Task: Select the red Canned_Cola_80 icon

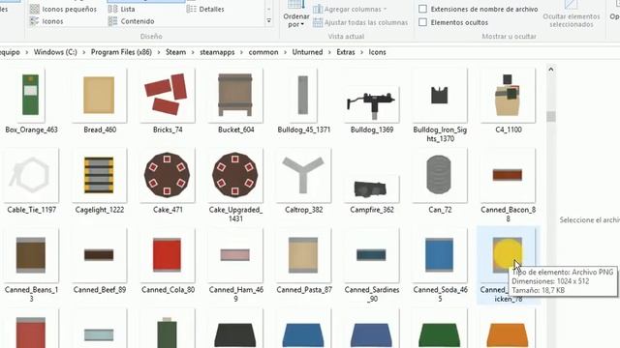Action: [x=168, y=255]
